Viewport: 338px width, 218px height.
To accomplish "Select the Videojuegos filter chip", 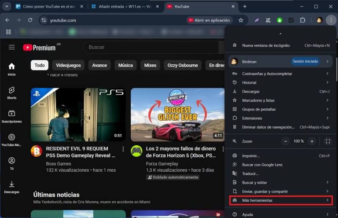I will tap(68, 65).
